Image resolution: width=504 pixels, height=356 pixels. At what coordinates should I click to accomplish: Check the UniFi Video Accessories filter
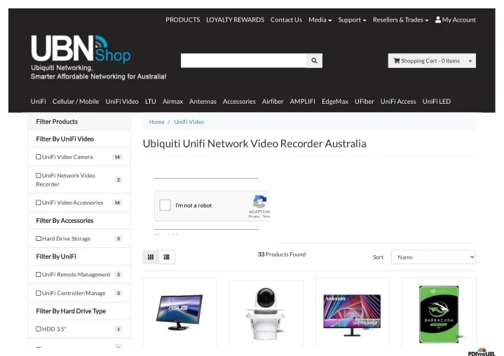pyautogui.click(x=39, y=203)
